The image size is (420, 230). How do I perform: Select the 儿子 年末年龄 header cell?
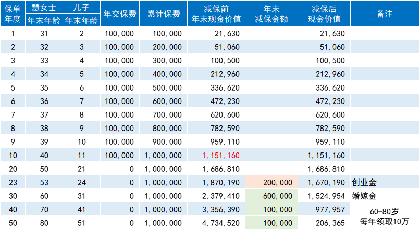(x=82, y=14)
